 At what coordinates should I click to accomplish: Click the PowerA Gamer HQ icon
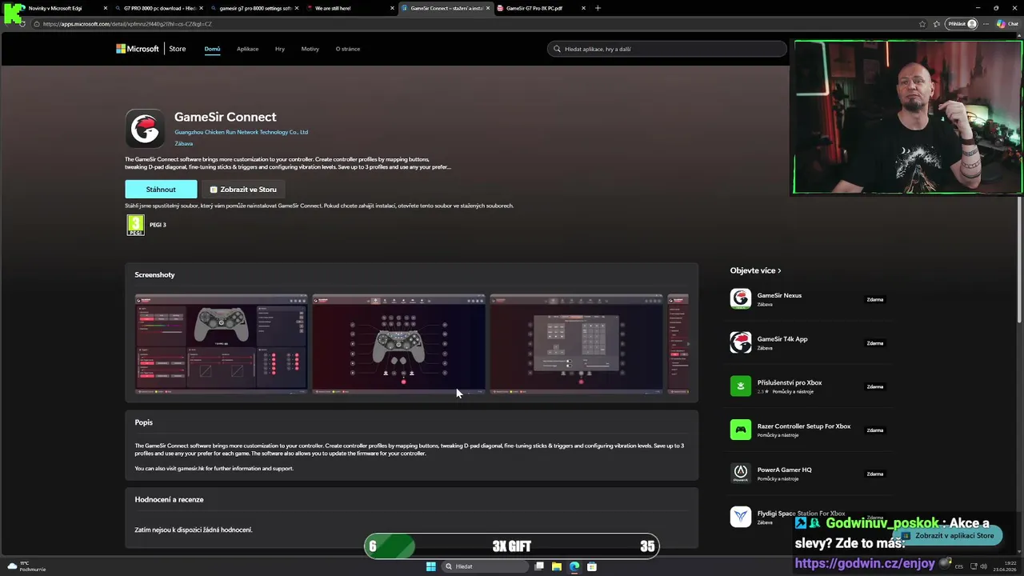741,474
